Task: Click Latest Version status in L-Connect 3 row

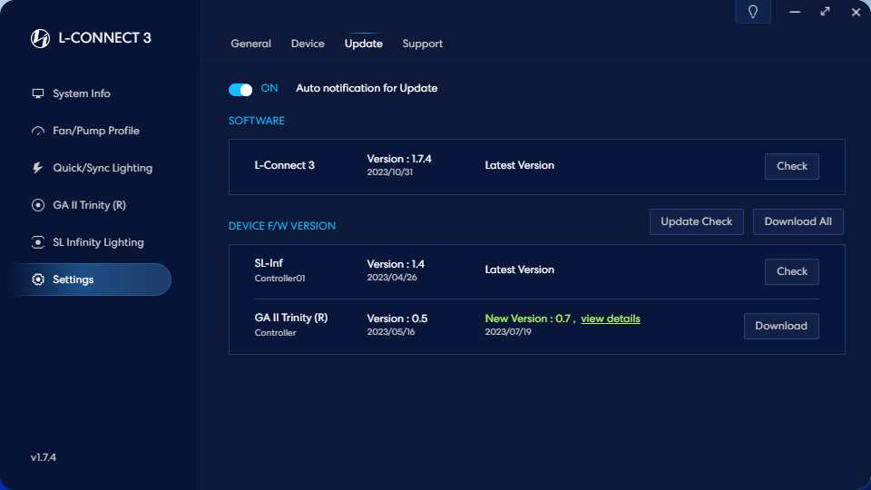Action: click(519, 165)
